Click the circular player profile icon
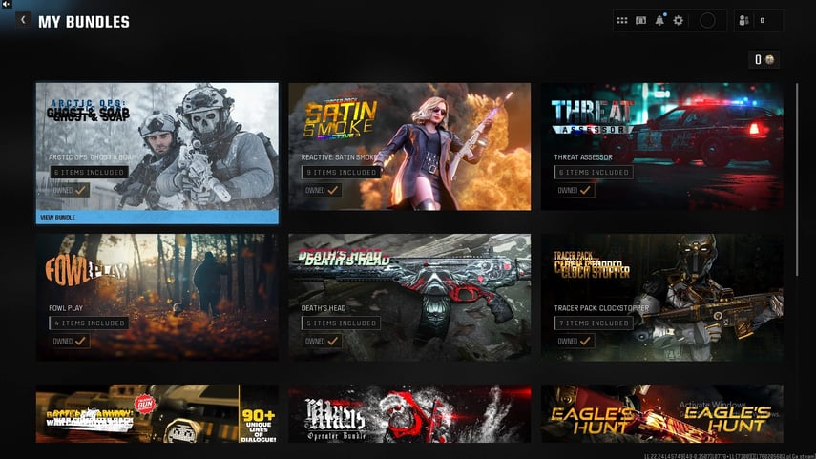The height and width of the screenshot is (459, 816). [x=707, y=20]
